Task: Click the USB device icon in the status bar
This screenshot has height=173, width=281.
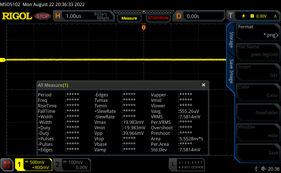Action: coord(256,169)
